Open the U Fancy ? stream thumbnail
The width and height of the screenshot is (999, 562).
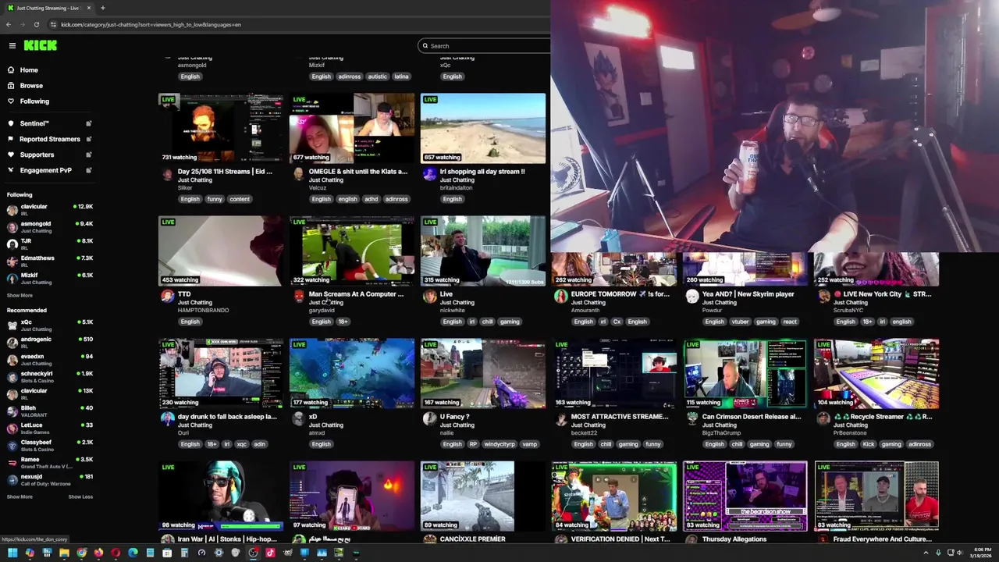click(x=483, y=374)
